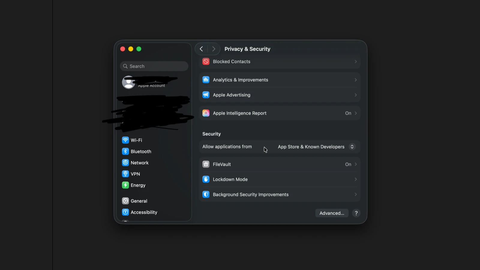The image size is (480, 270).
Task: Open Background Security Improvements via its chevron
Action: point(356,195)
